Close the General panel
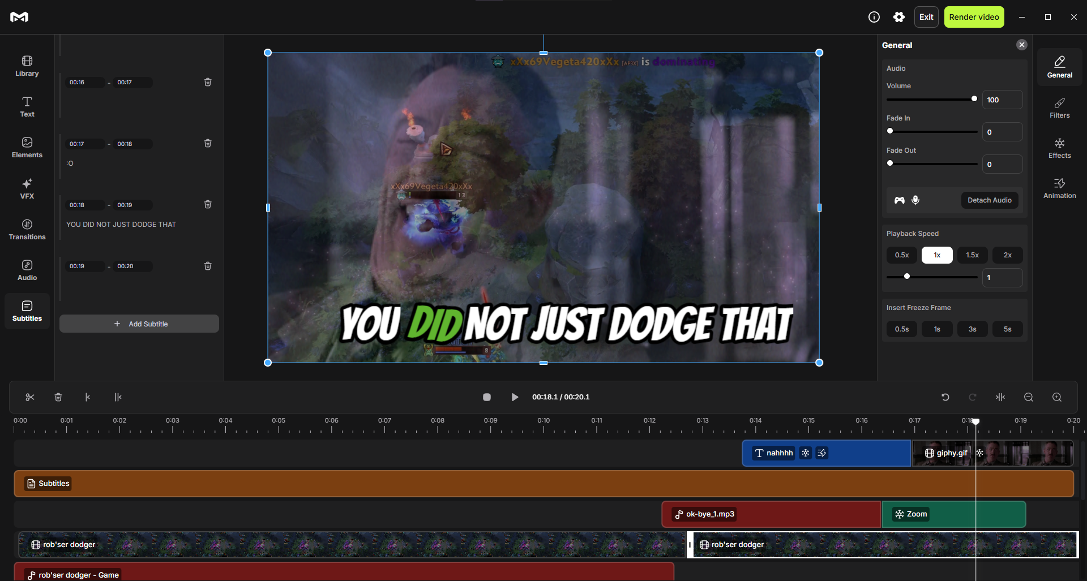This screenshot has height=581, width=1087. [1022, 45]
